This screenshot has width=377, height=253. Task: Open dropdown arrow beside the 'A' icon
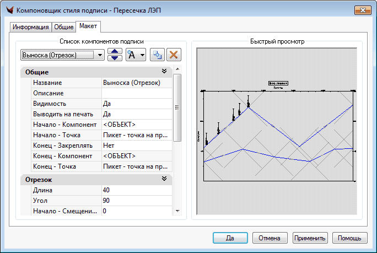click(143, 55)
